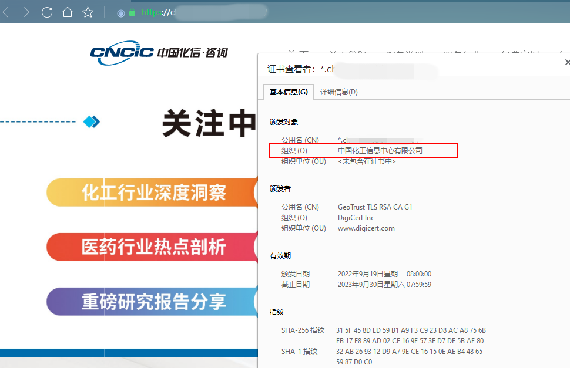Screen dimensions: 570x368
Task: Click the browser back arrow
Action: pos(6,12)
